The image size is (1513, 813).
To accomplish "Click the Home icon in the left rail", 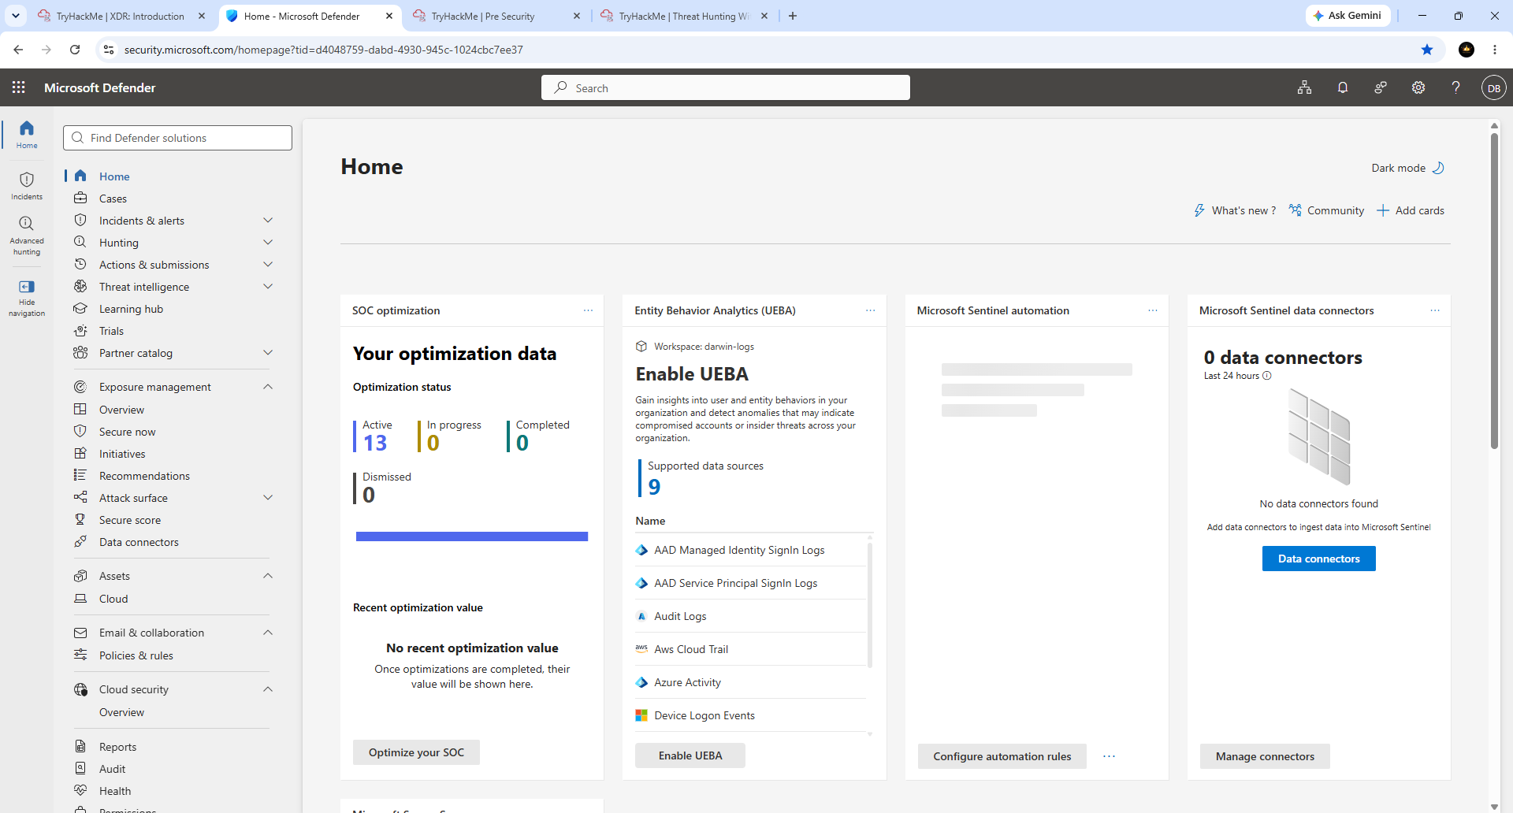I will [x=27, y=134].
